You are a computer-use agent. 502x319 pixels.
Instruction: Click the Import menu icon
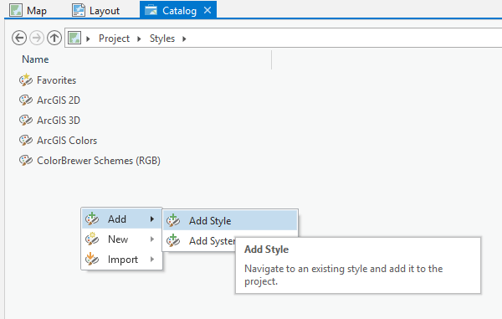coord(92,259)
